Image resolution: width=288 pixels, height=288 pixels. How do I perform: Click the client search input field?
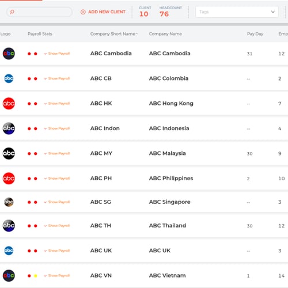[39, 12]
